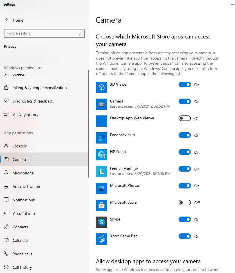Click 'Last accessed 5/5/2021 2:32:52 PM' text
This screenshot has width=235, height=273.
[140, 106]
